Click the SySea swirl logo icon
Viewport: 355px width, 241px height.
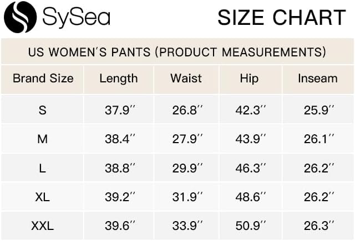20,17
